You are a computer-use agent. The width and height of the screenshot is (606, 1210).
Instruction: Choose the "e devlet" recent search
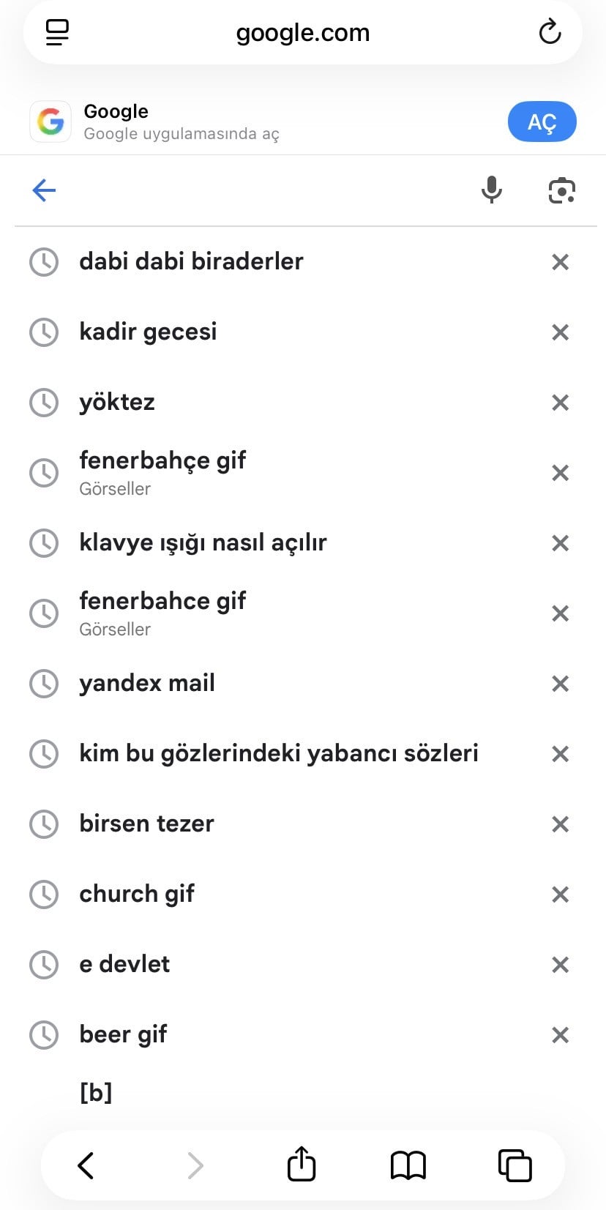pos(124,964)
